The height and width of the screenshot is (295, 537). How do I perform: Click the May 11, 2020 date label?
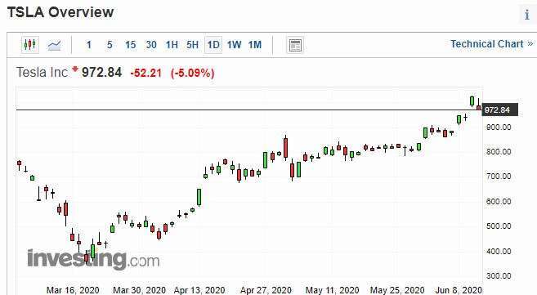pos(332,290)
